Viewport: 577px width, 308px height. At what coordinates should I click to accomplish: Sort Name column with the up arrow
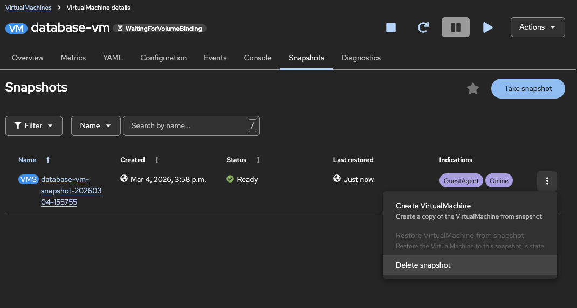tap(48, 160)
